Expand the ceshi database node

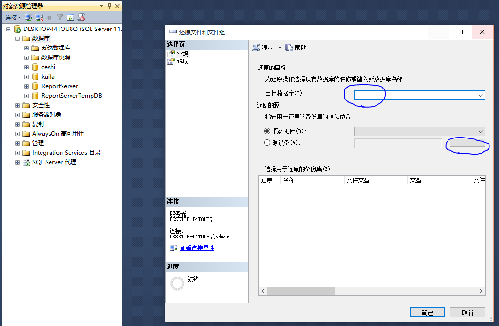pos(26,68)
